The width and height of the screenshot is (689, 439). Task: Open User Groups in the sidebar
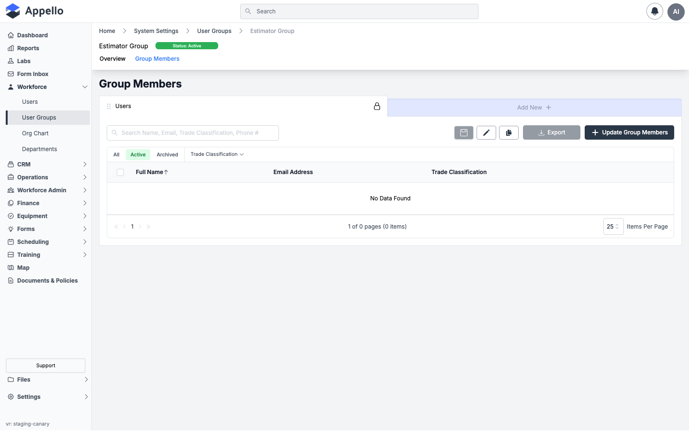tap(48, 118)
